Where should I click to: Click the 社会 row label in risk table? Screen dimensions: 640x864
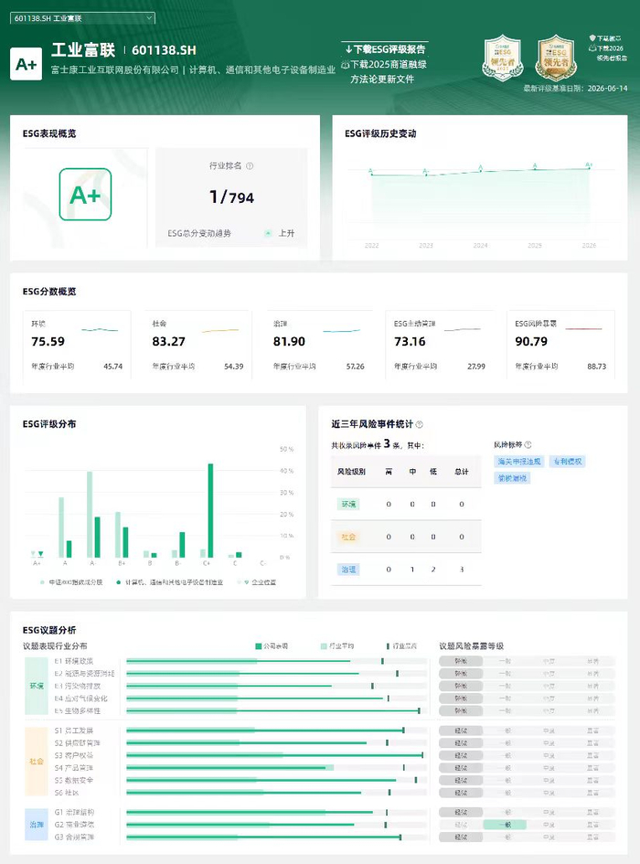tap(348, 537)
